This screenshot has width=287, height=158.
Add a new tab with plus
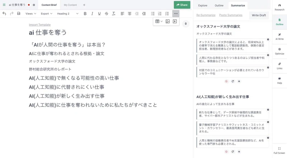84,5
